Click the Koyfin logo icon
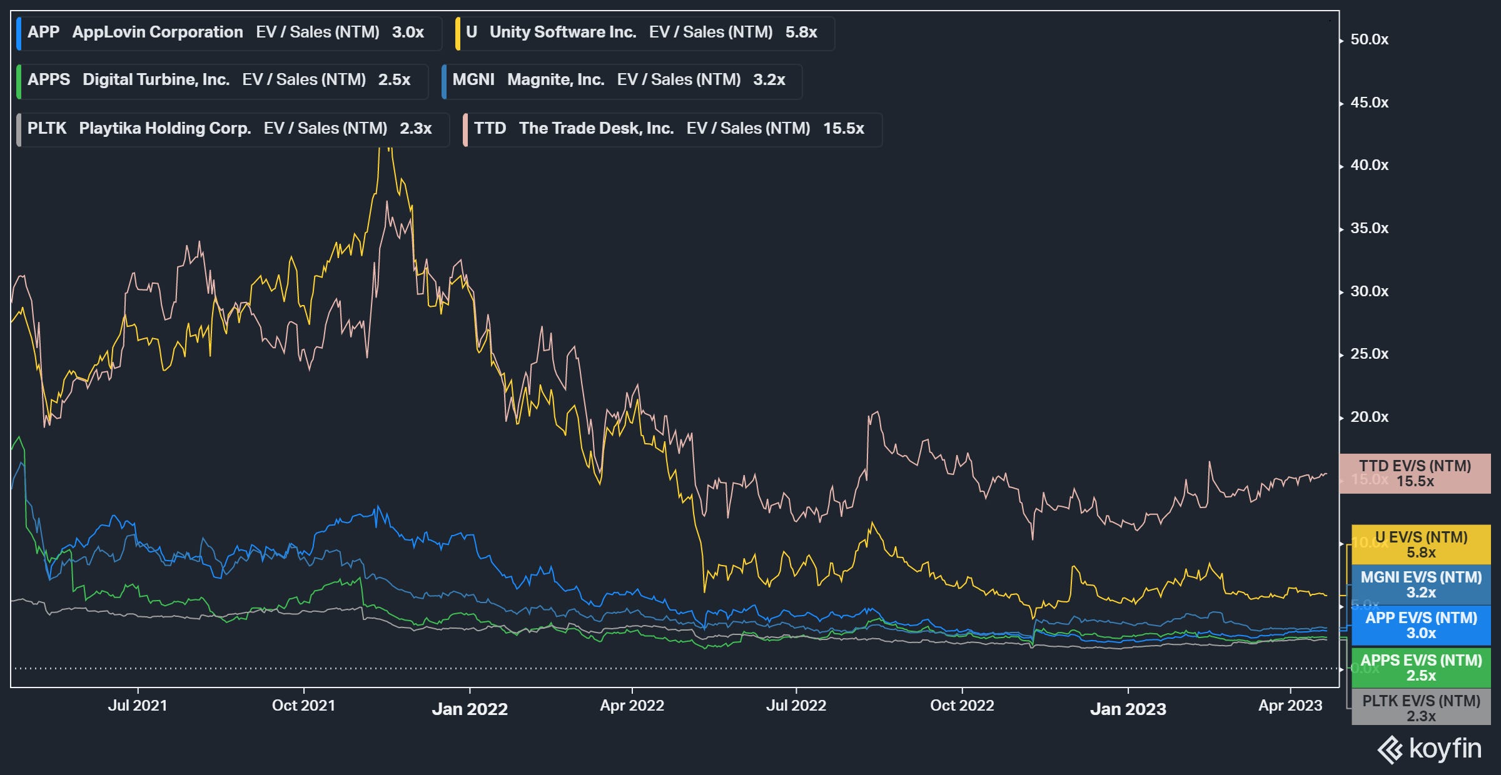The image size is (1501, 775). (1390, 749)
